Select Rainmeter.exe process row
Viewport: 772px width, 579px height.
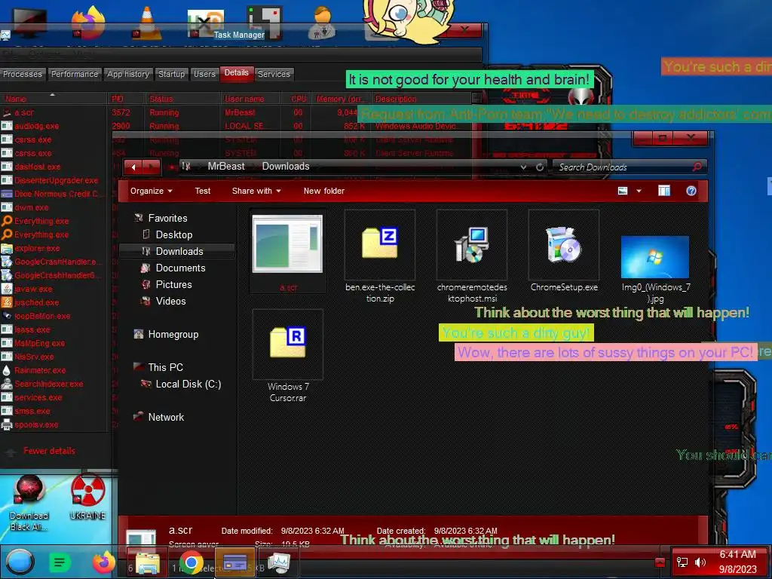54,370
